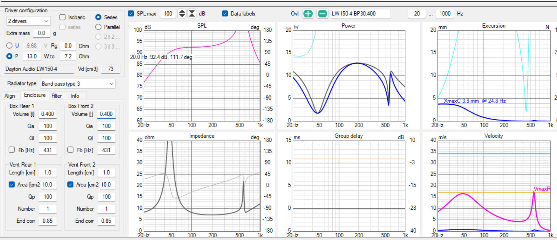Select the Series radio button
This screenshot has width=557, height=240.
[98, 17]
